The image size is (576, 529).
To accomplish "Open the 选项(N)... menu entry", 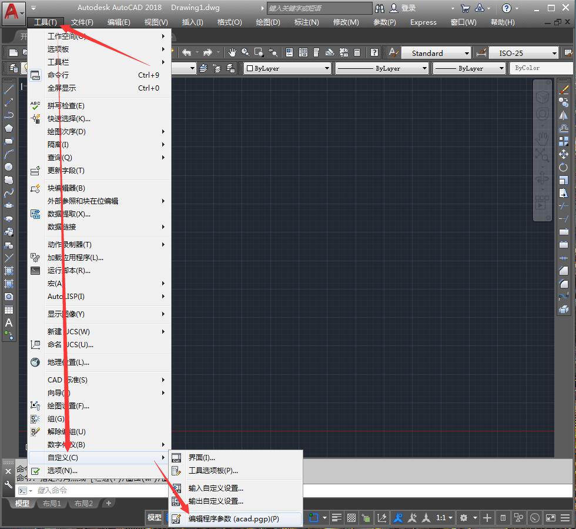I will click(x=100, y=471).
